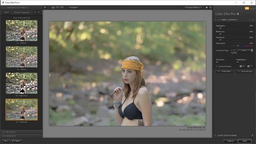Click the Shadows percentage value
Screen dimensions: 256x144
251,37
